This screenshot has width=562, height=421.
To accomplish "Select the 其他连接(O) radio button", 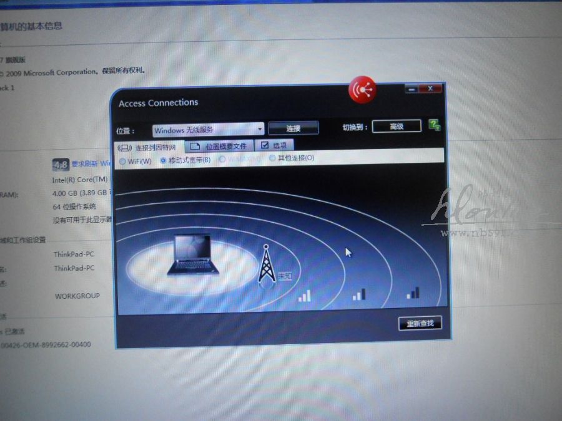I will [x=272, y=158].
